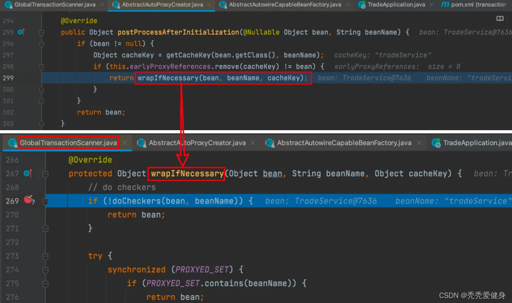The height and width of the screenshot is (303, 512).
Task: Click line number 272 in the gutter
Action: click(12, 242)
